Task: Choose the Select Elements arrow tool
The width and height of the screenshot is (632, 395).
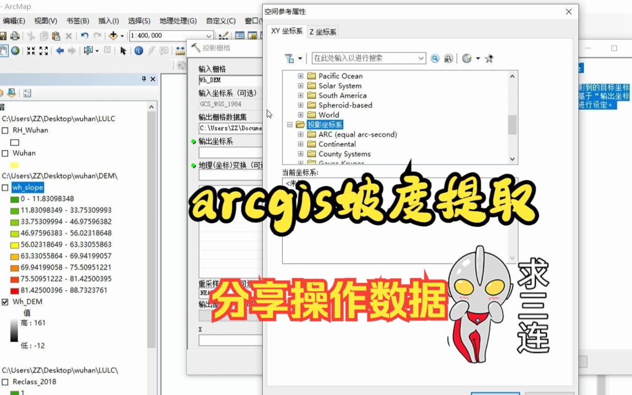Action: [123, 50]
